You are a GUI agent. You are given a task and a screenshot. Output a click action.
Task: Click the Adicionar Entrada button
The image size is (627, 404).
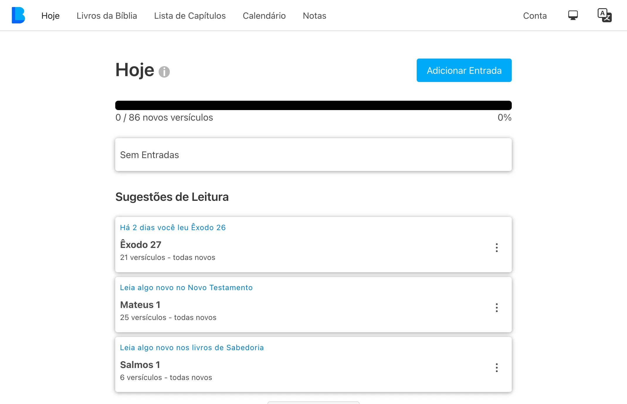[x=464, y=70]
